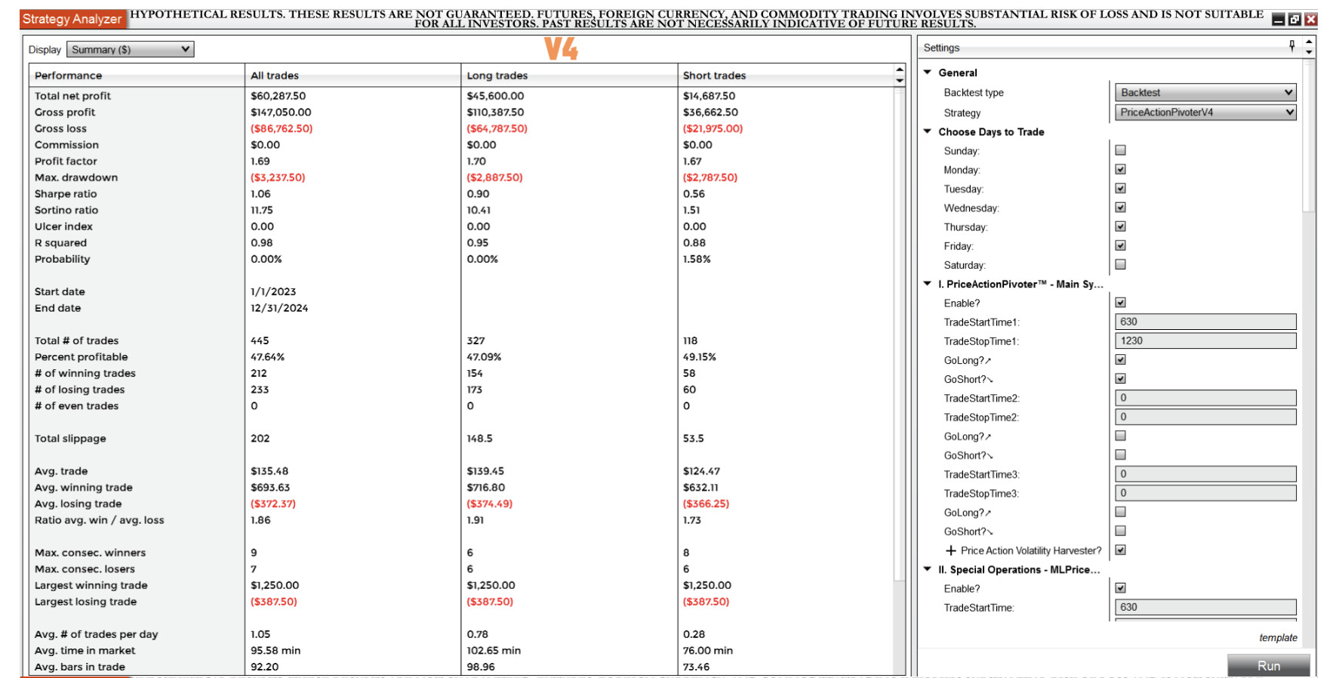Toggle the first GoShort? checkbox
1339x678 pixels.
click(x=1120, y=379)
